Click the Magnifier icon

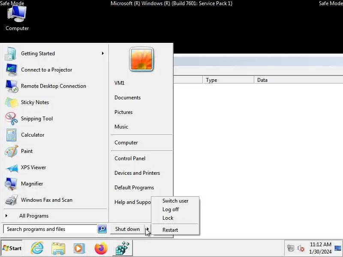11,184
